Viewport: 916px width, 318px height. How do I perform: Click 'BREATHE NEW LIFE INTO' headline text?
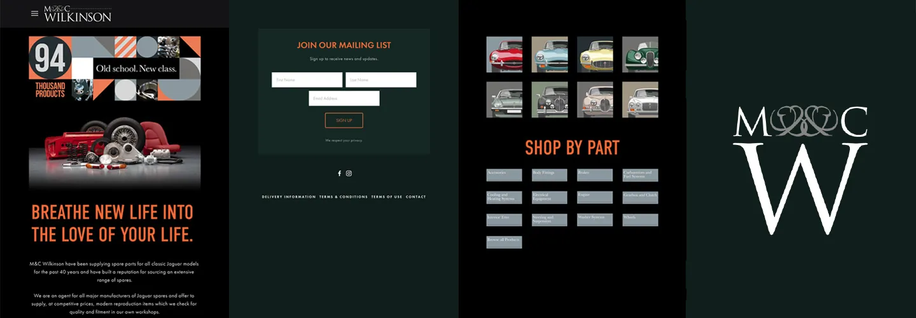(x=113, y=212)
